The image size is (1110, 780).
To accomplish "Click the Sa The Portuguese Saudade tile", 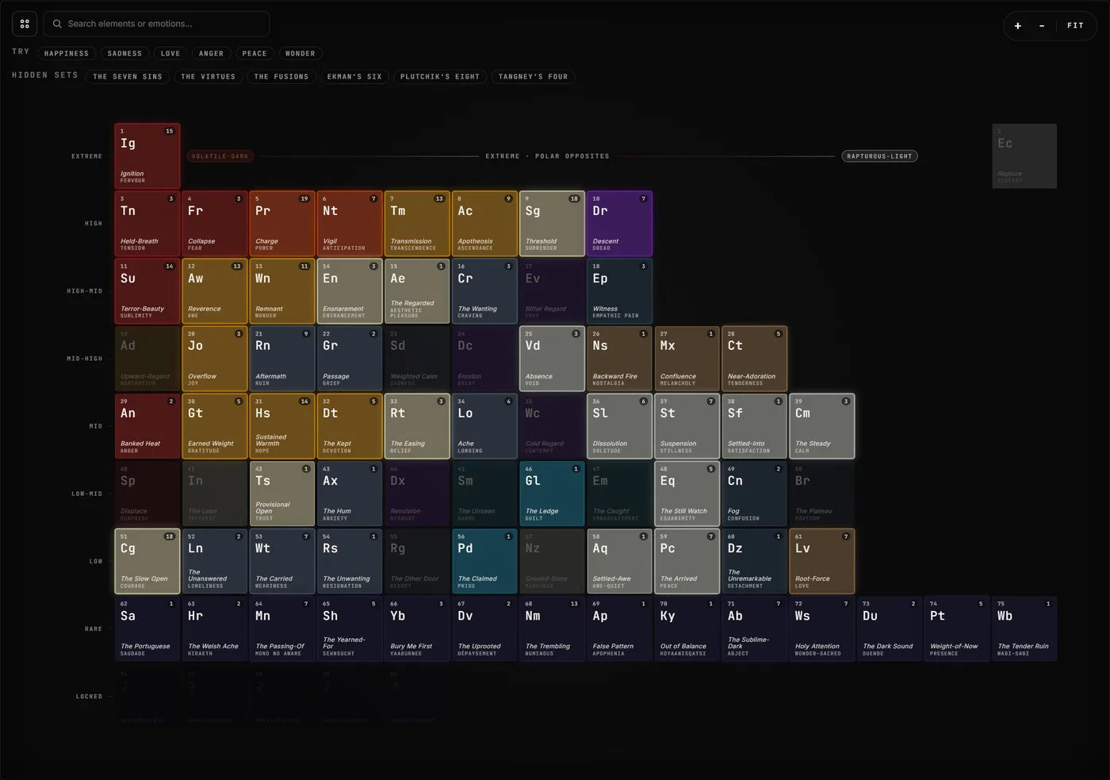I will click(x=147, y=628).
